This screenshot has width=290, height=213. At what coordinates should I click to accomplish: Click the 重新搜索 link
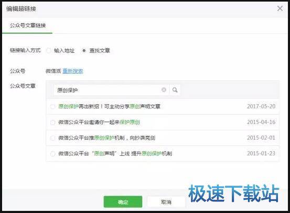click(x=73, y=71)
